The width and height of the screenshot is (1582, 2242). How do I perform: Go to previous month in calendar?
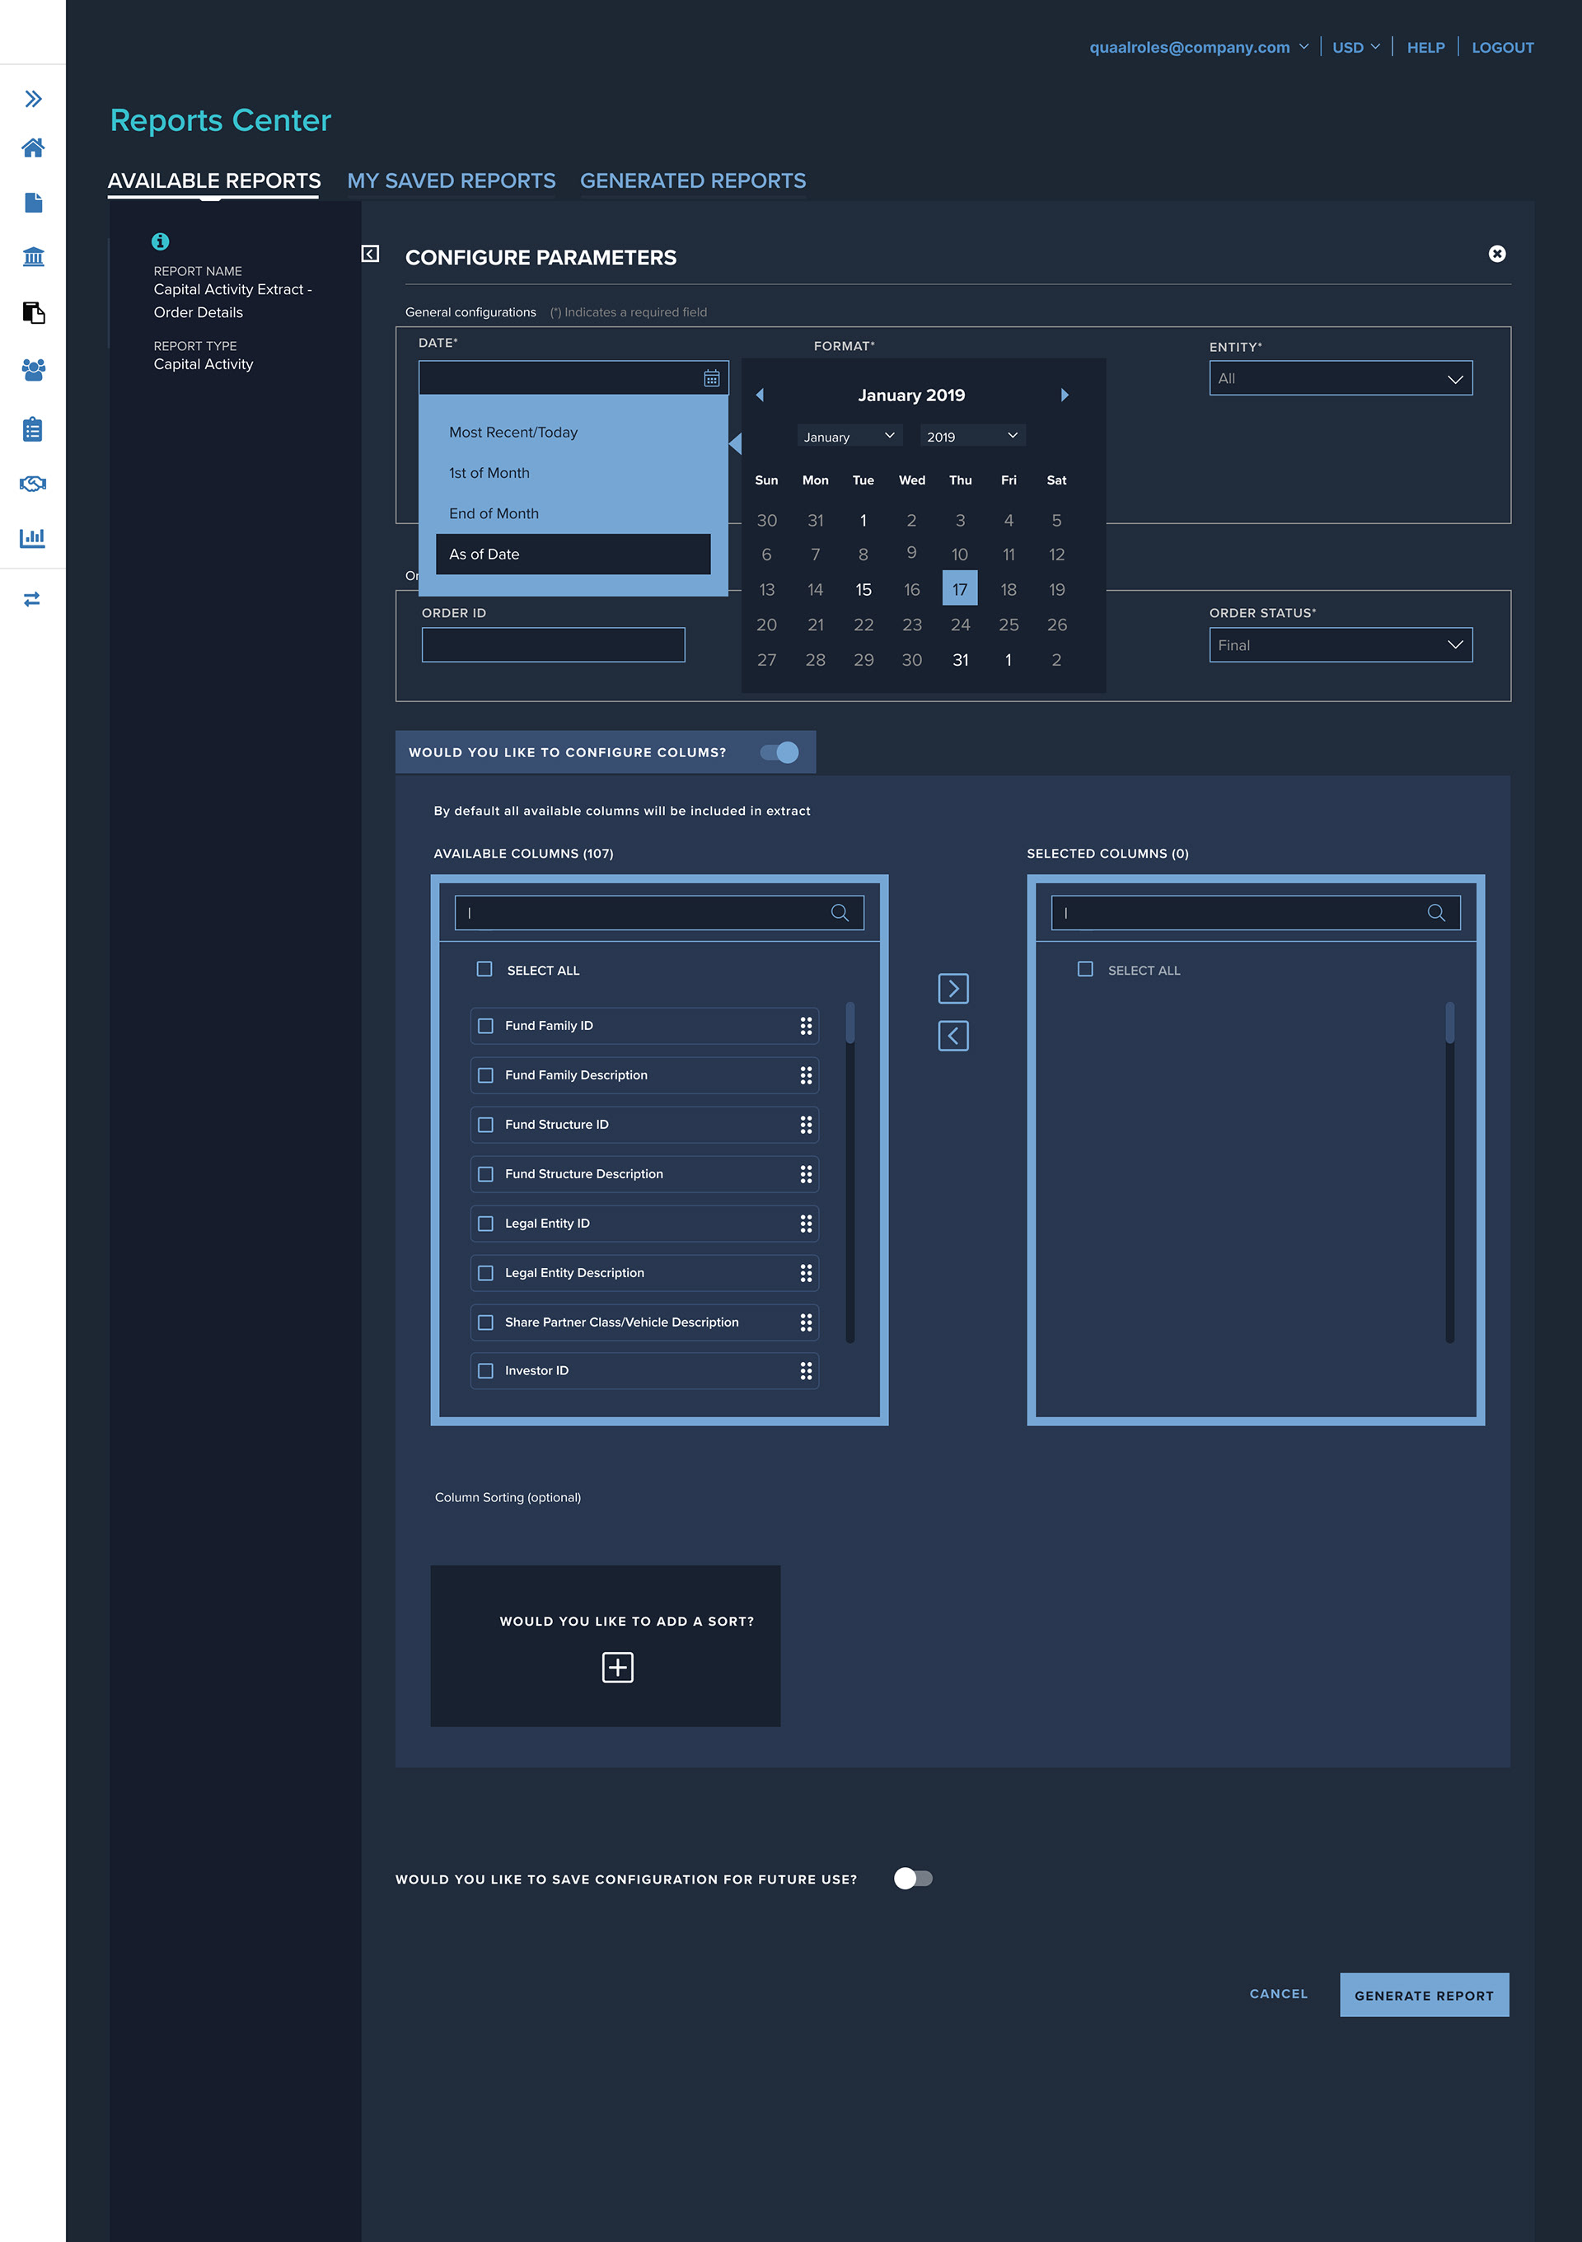point(760,395)
